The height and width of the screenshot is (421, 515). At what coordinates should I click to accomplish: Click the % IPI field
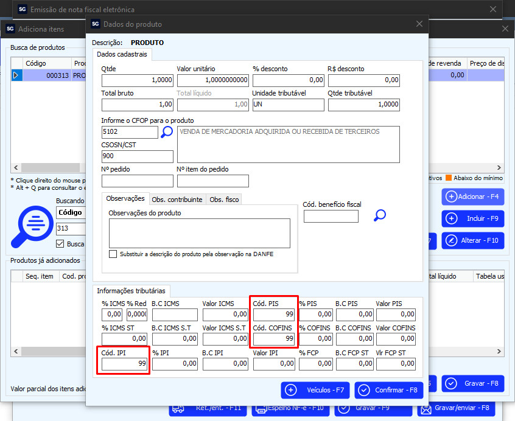tap(175, 364)
